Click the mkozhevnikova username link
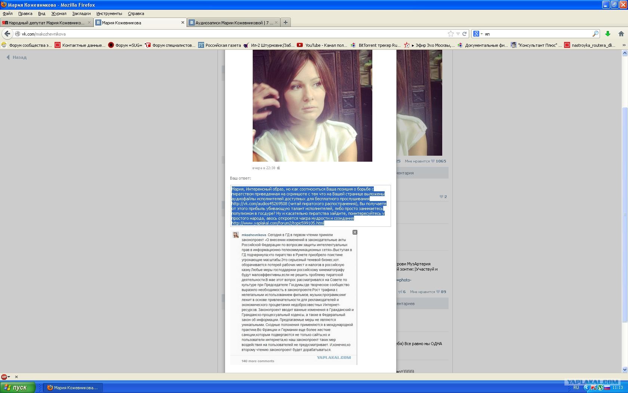Viewport: 628px width, 393px height. click(254, 235)
